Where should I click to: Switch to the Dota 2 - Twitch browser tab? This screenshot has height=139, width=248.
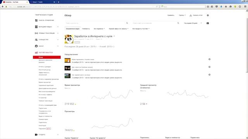point(43,2)
